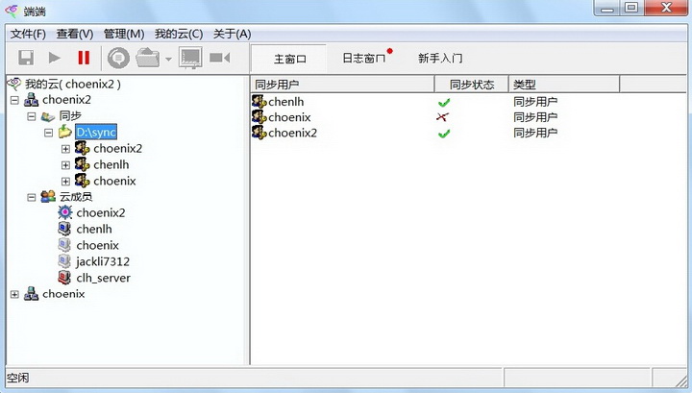Click chenlh computer icon under 云成员

click(64, 229)
